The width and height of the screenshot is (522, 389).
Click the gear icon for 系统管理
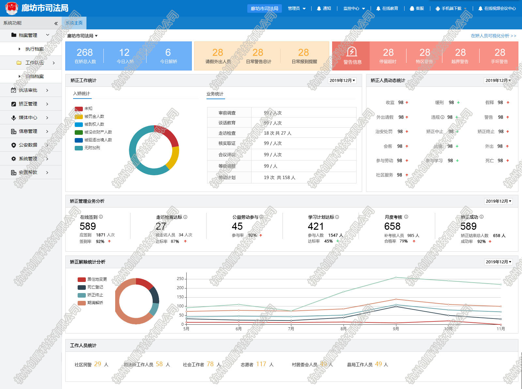(13, 159)
